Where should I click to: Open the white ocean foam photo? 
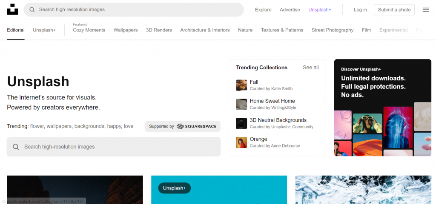(x=363, y=190)
